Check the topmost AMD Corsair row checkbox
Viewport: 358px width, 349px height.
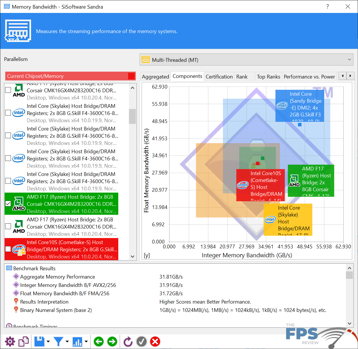tap(8, 90)
